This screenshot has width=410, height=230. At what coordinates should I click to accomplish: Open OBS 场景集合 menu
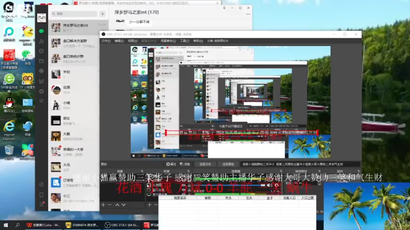point(168,41)
